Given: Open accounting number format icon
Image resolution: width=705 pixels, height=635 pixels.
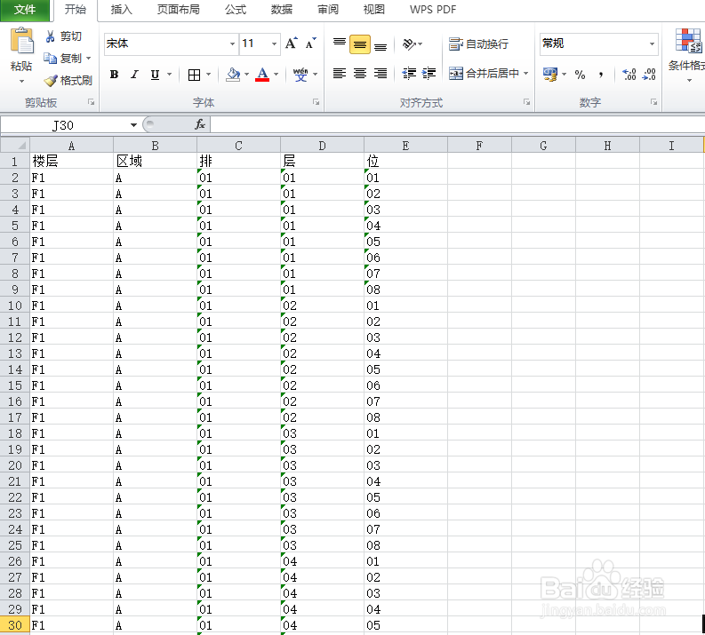Looking at the screenshot, I should coord(550,74).
